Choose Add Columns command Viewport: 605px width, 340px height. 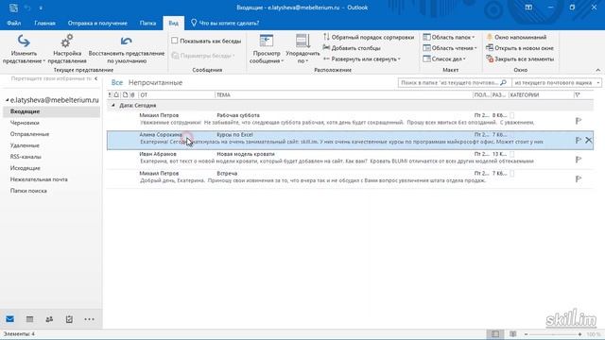pyautogui.click(x=352, y=48)
